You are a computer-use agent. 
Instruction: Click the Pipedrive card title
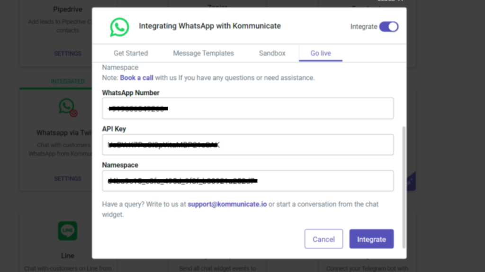coord(68,9)
